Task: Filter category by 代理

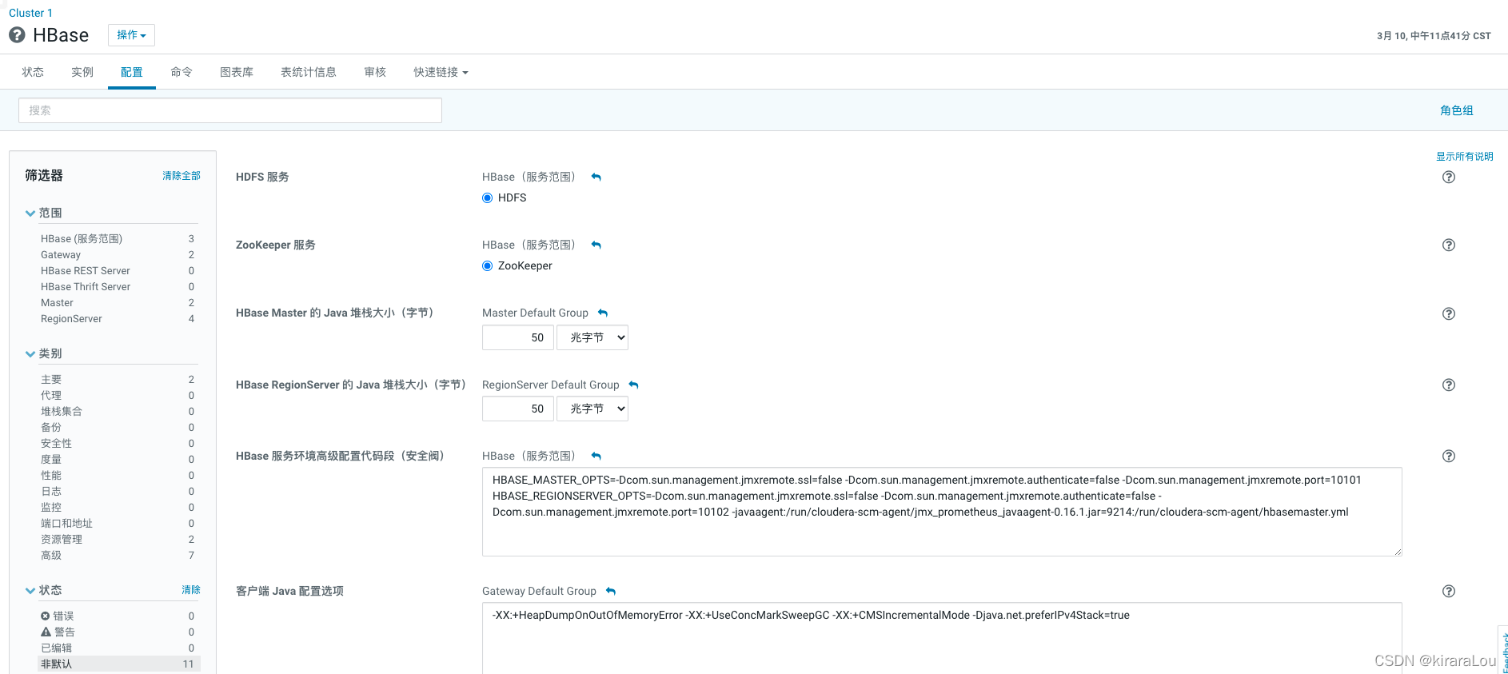Action: click(118, 396)
